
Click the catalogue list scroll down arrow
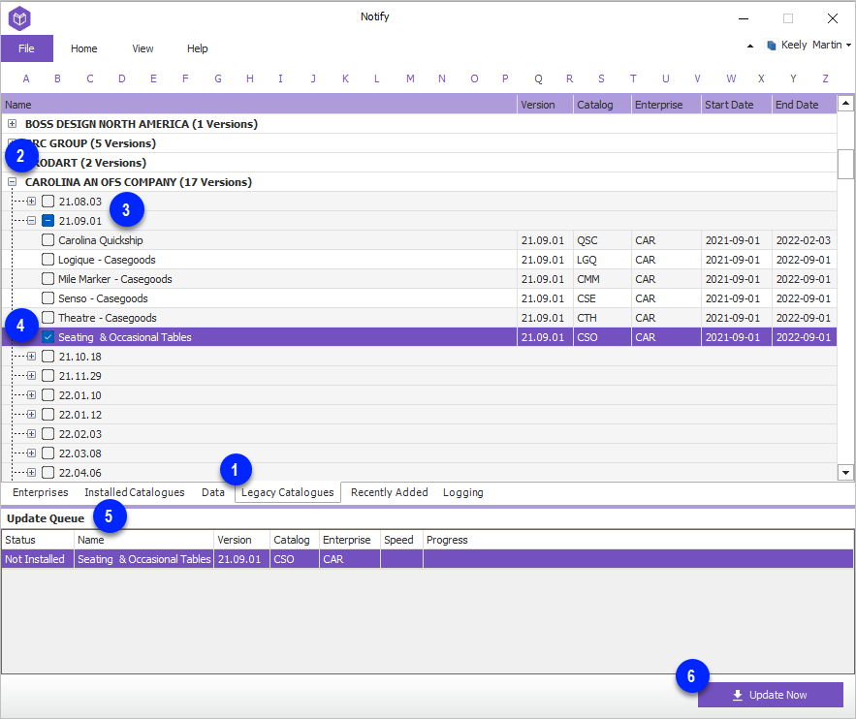click(845, 473)
